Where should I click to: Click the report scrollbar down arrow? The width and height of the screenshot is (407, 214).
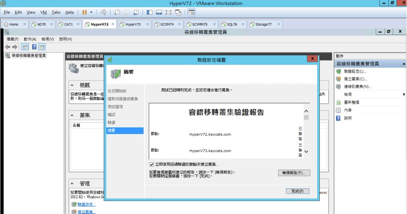[x=306, y=151]
